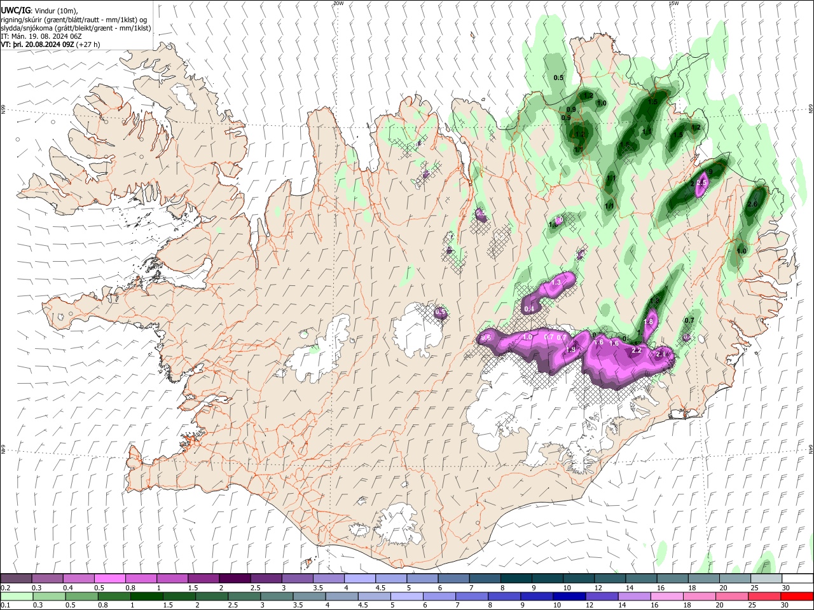Click the lavender swatch between 4 and 4.5, top row
This screenshot has width=814, height=610.
click(360, 578)
